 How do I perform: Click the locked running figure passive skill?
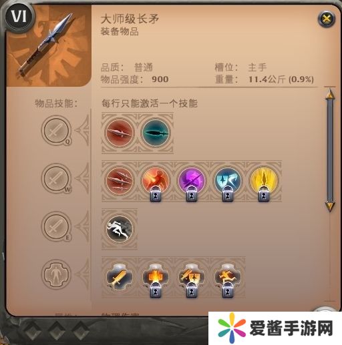pos(228,277)
